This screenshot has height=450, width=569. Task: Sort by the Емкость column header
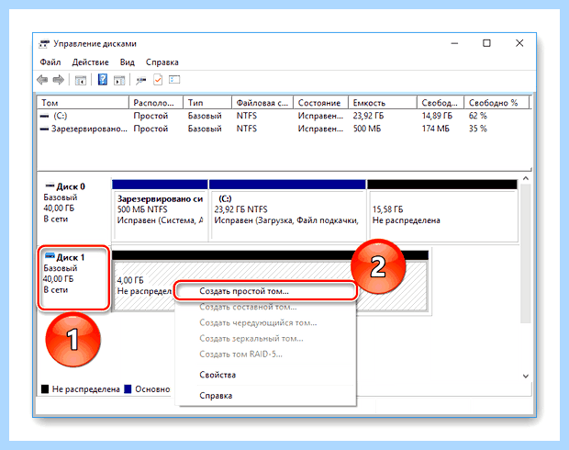(383, 103)
